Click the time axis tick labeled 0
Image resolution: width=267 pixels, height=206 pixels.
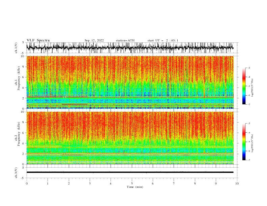coord(27,183)
